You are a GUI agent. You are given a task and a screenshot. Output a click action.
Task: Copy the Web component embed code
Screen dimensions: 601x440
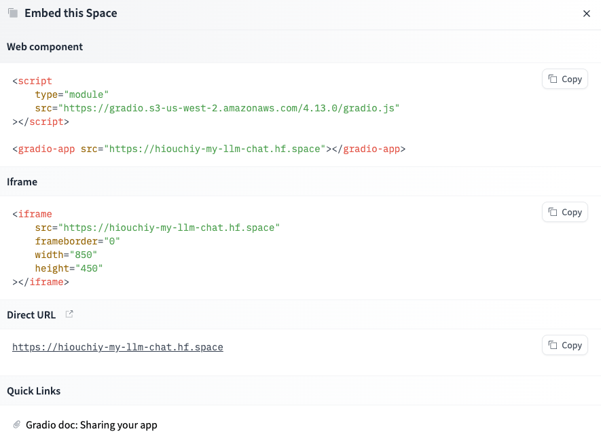pos(564,79)
